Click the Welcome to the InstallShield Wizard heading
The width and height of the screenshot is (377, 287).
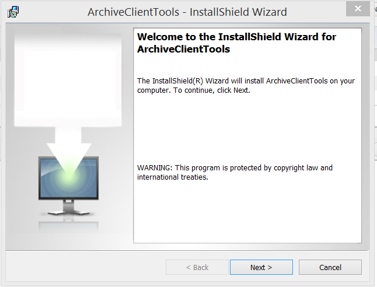coord(236,43)
